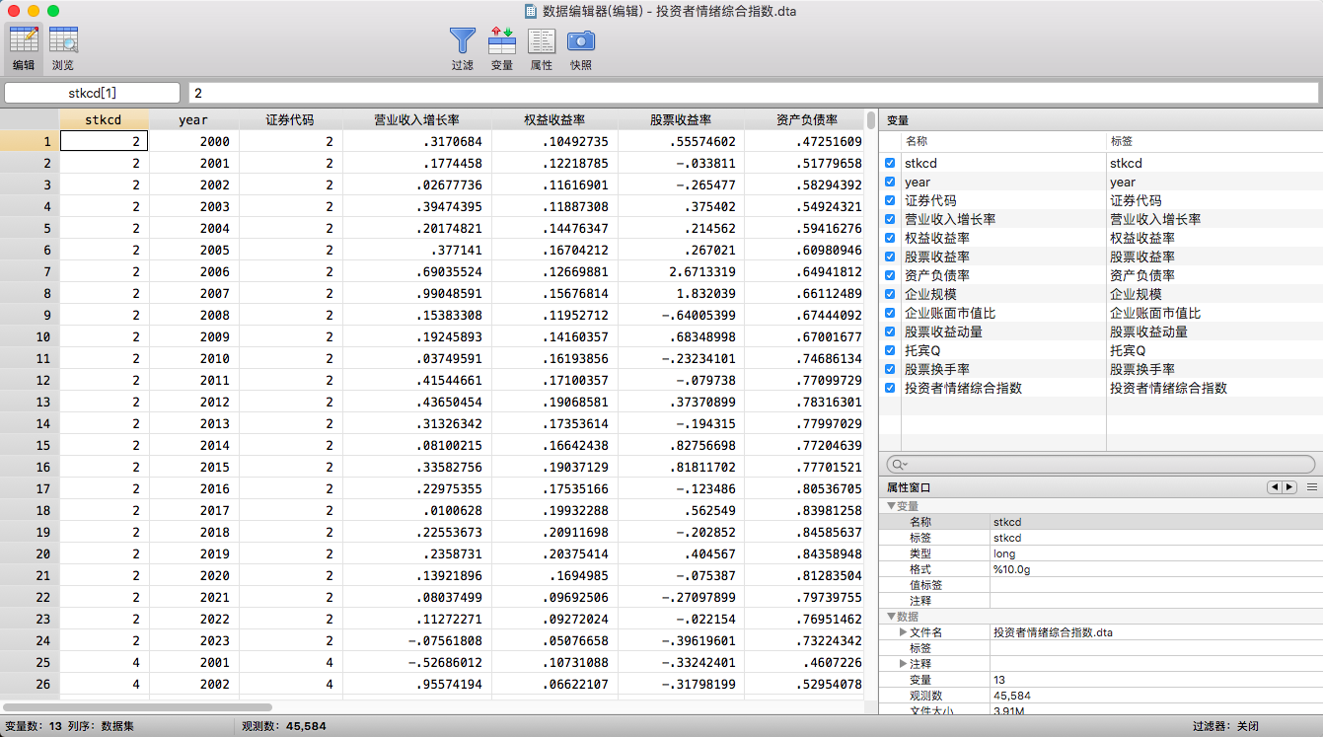Click observation count 45,584 in properties
Screen dimensions: 1323x737
point(1011,696)
